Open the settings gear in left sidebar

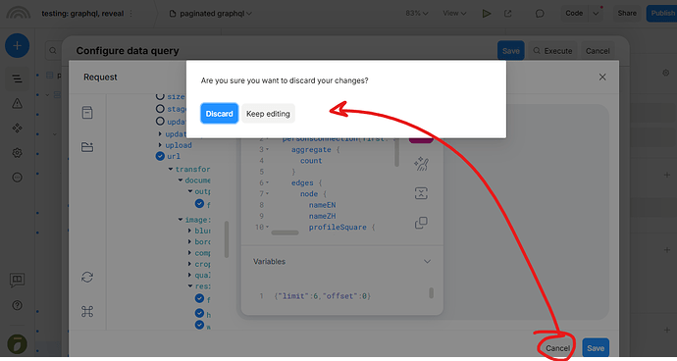(x=18, y=152)
